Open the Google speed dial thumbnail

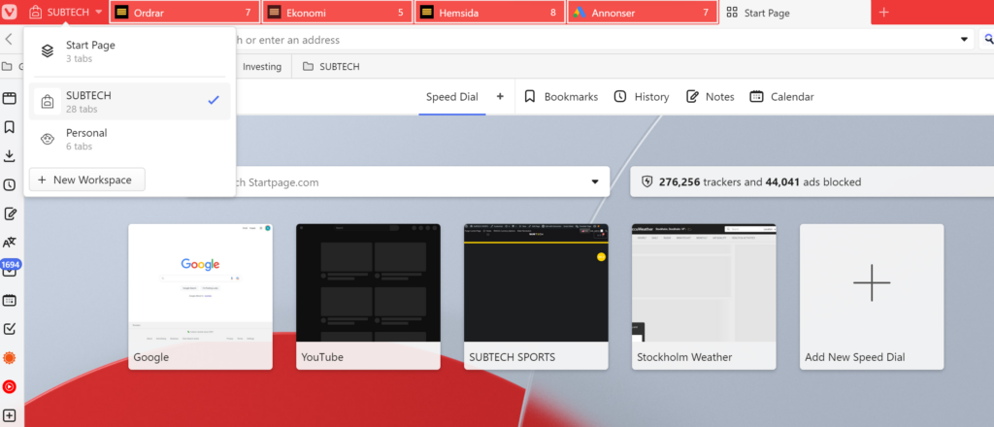pyautogui.click(x=200, y=297)
